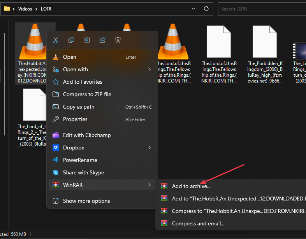306x239 pixels.
Task: Click the Cut scissors icon
Action: (x=56, y=40)
